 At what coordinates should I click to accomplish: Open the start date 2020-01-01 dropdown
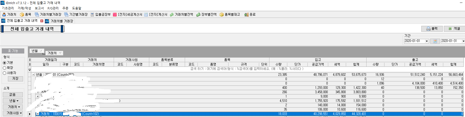point(427,41)
